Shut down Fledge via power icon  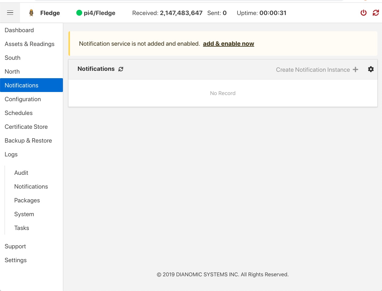pos(363,13)
